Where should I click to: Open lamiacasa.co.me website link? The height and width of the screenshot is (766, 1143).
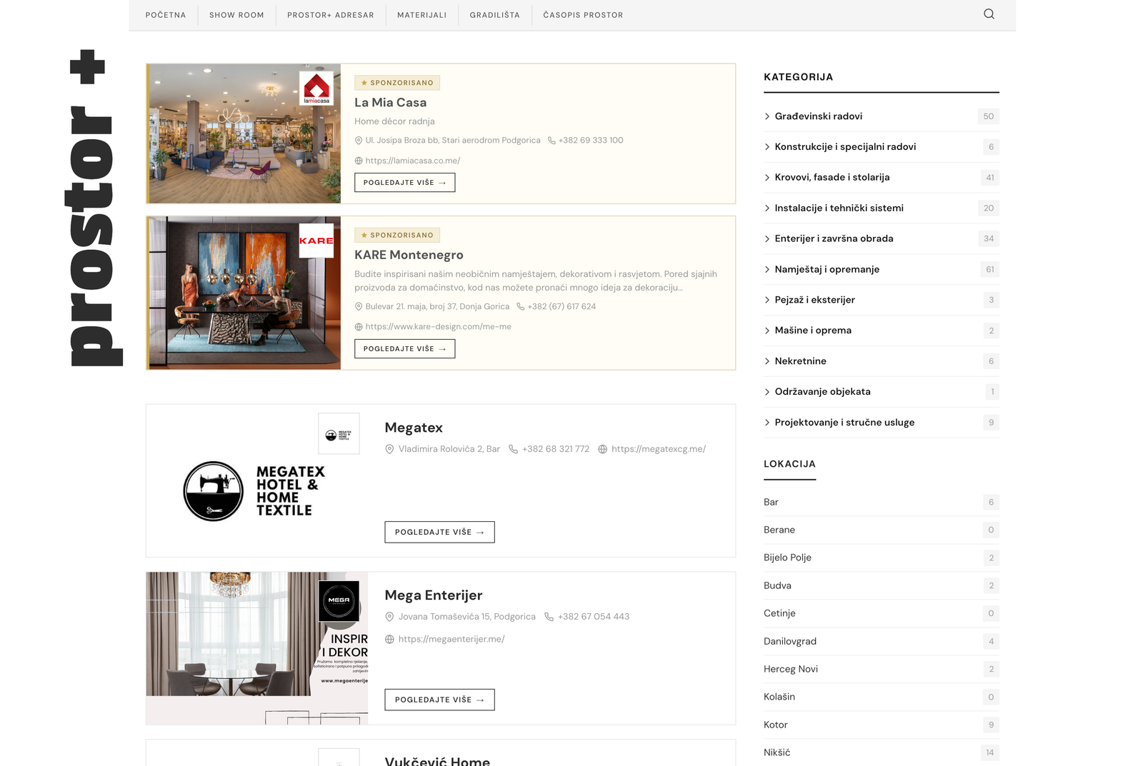[x=413, y=161]
